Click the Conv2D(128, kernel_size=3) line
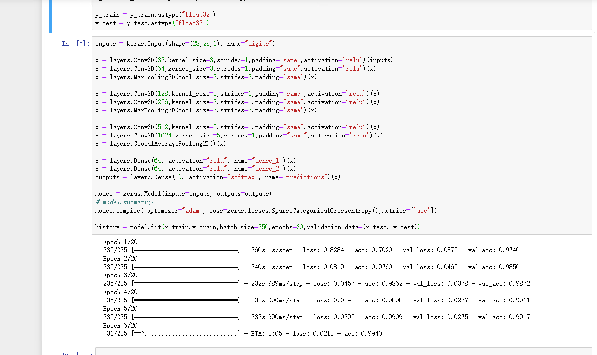 [x=237, y=94]
